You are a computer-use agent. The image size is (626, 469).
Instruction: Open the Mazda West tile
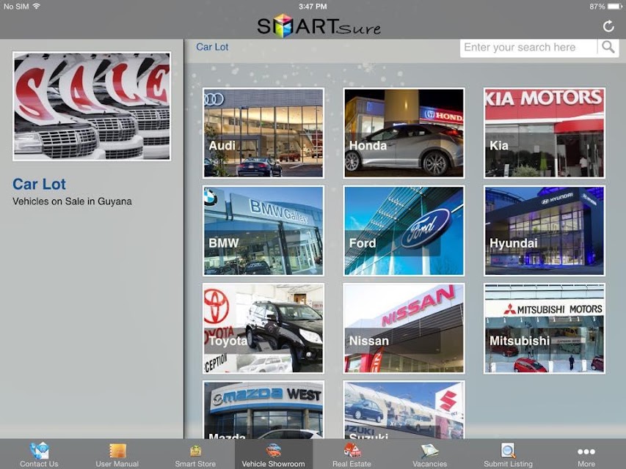[x=263, y=410]
